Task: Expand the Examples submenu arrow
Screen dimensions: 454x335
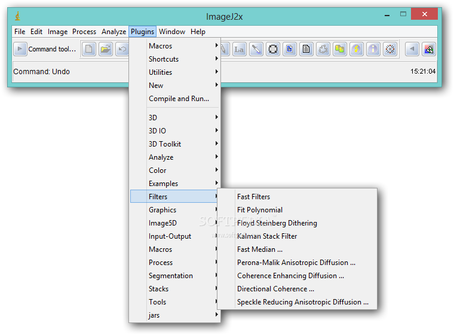Action: coord(217,183)
